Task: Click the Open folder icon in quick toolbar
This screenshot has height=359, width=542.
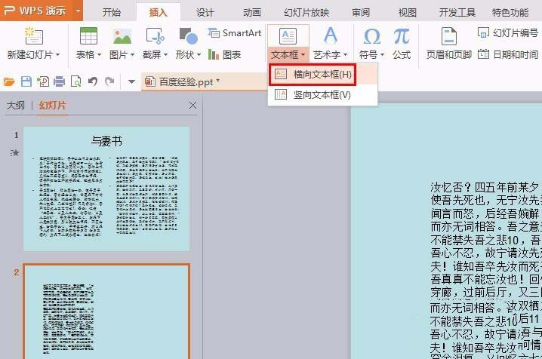Action: click(9, 81)
